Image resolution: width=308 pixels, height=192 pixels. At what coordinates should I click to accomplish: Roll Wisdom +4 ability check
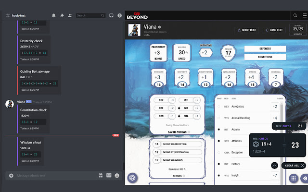(x=252, y=77)
